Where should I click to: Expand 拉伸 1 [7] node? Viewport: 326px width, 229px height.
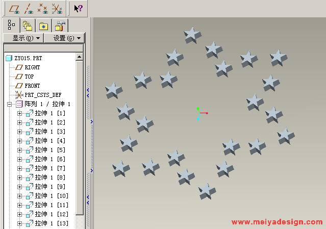(19, 168)
